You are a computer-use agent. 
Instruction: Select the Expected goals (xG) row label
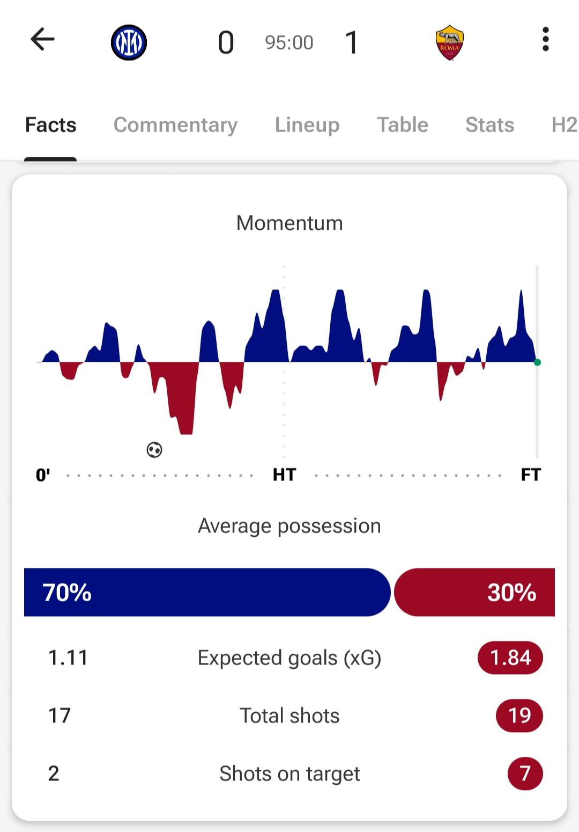tap(289, 658)
